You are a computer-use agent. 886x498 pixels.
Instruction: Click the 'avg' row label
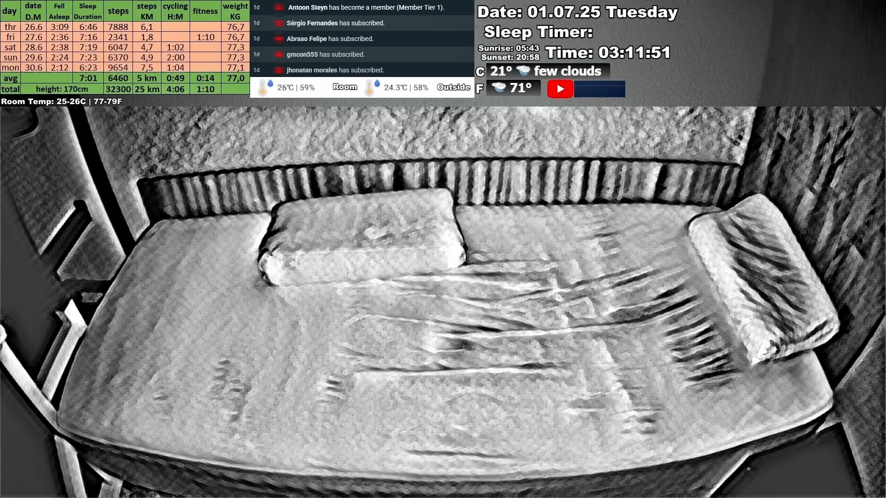pos(10,78)
